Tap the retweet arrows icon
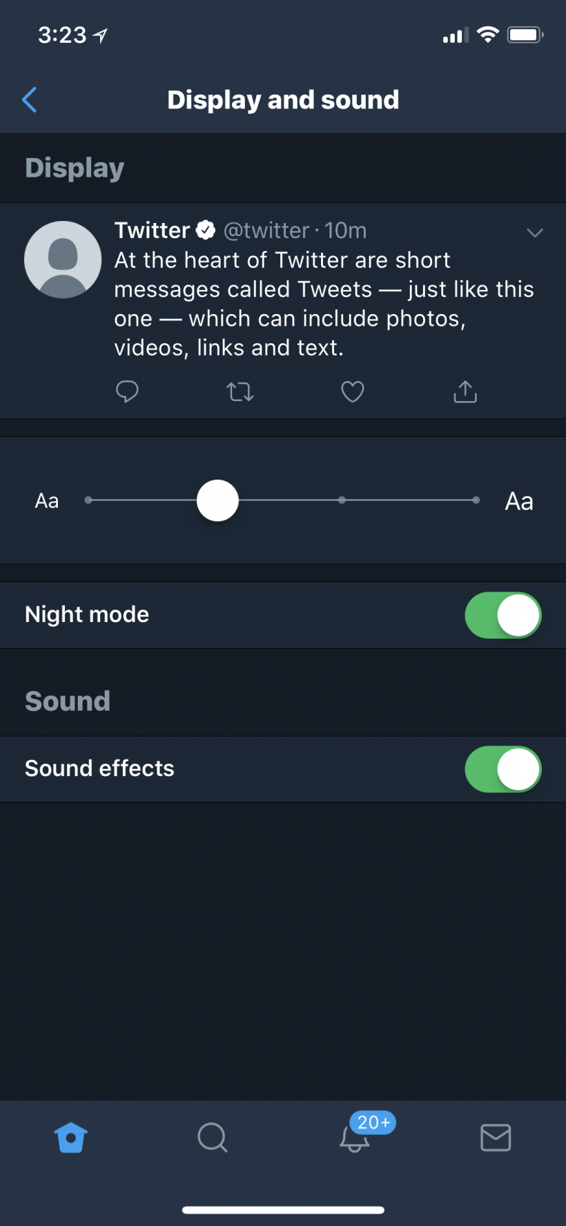 tap(240, 392)
